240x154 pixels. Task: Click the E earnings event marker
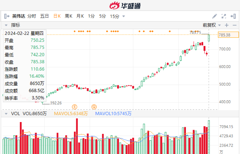[x=75, y=107]
